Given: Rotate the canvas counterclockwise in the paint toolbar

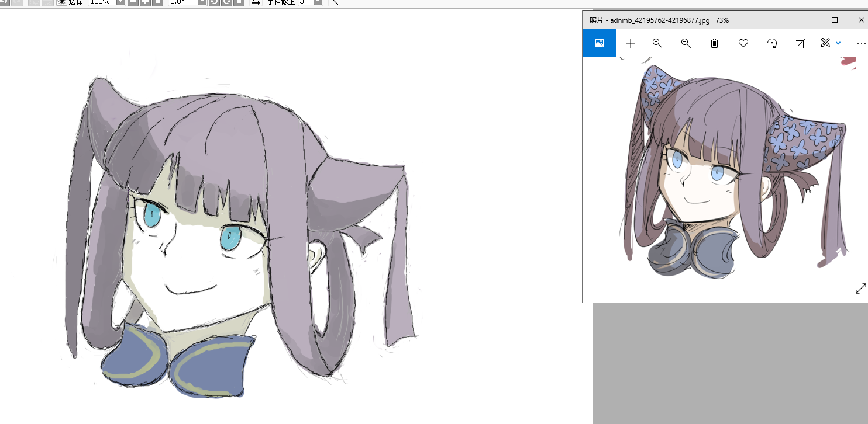Looking at the screenshot, I should [213, 2].
